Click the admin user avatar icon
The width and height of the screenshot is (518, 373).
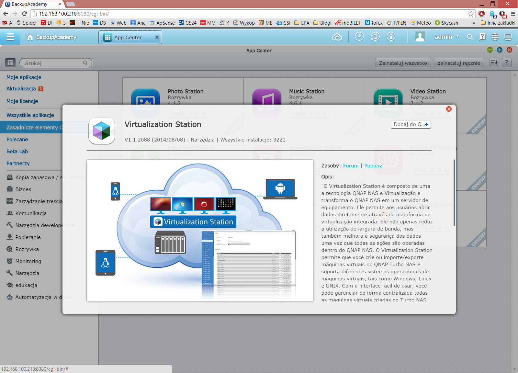[x=420, y=37]
